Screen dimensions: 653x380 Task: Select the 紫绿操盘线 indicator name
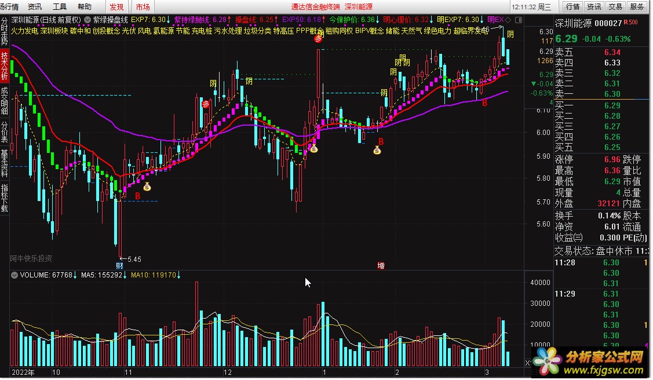[x=110, y=20]
